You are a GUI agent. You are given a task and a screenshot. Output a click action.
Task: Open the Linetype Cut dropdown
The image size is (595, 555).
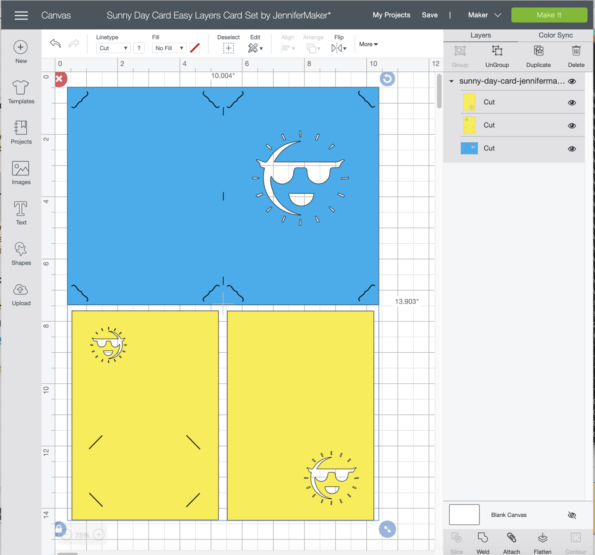(x=113, y=48)
